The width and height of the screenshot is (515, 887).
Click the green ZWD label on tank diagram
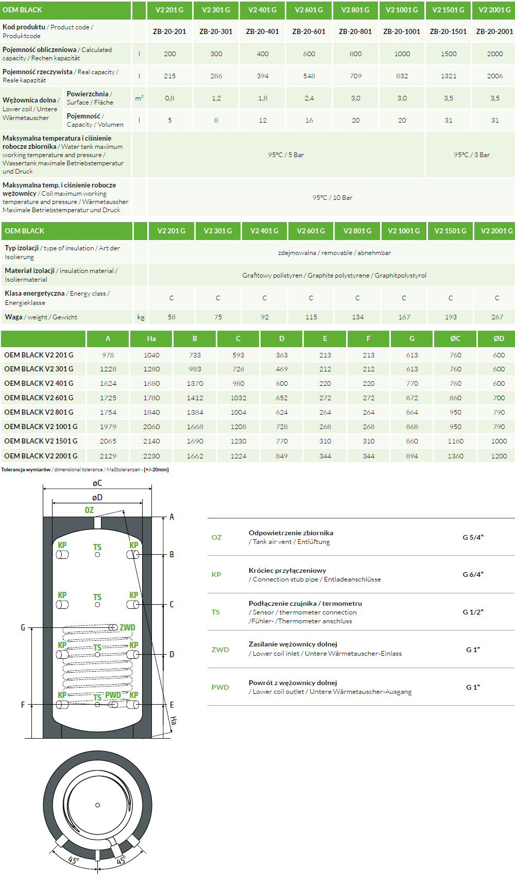(127, 627)
